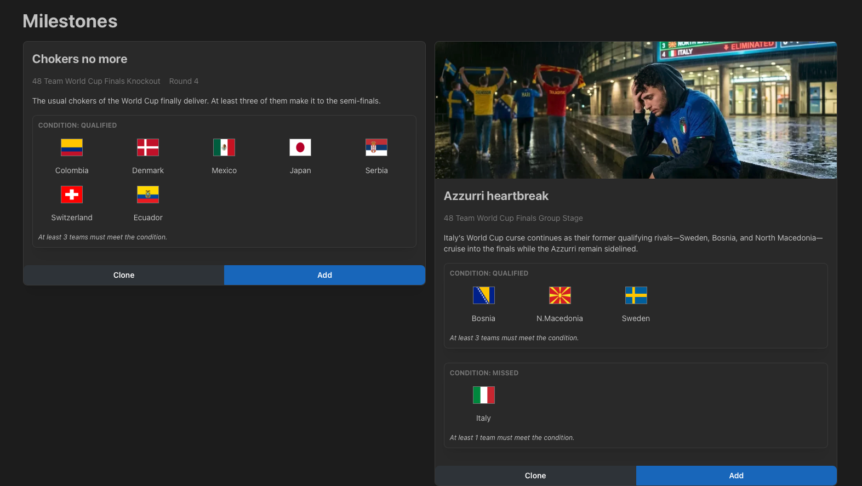Image resolution: width=862 pixels, height=486 pixels.
Task: Select the Serbia flag icon
Action: coord(376,147)
